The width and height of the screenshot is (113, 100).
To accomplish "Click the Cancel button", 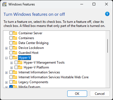I will [x=100, y=94].
